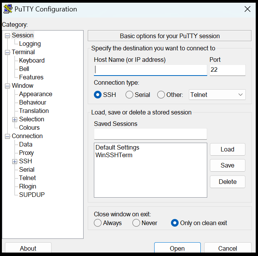Open the Features category

pyautogui.click(x=31, y=77)
